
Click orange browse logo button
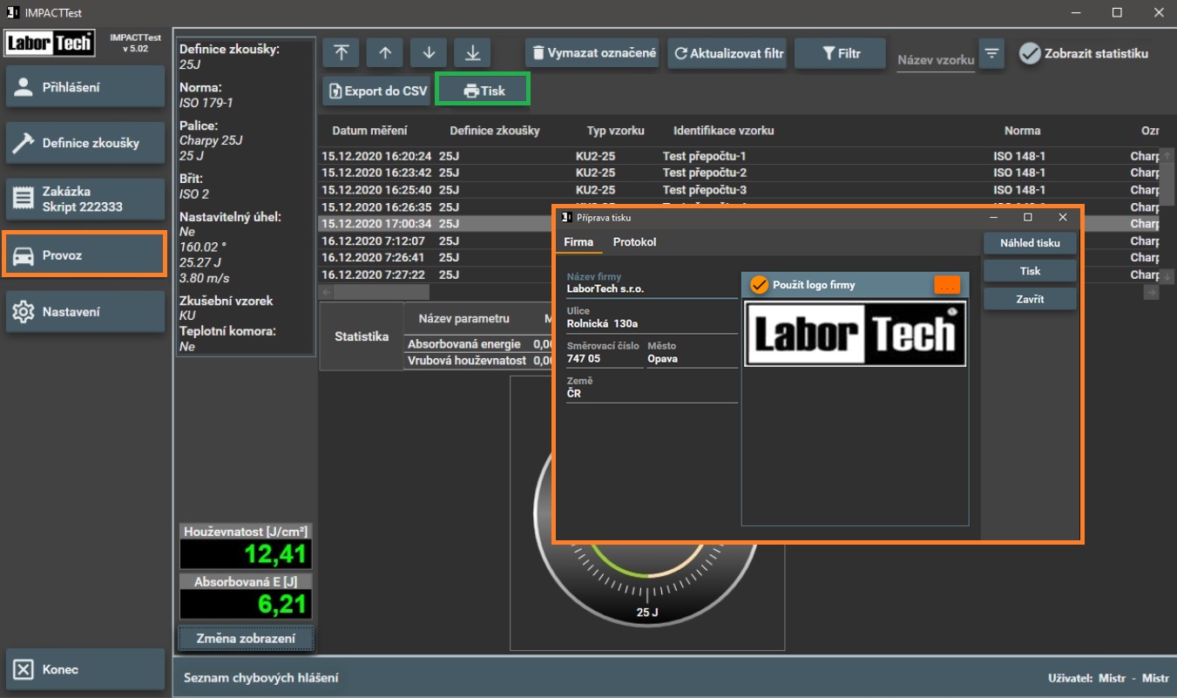click(x=947, y=285)
